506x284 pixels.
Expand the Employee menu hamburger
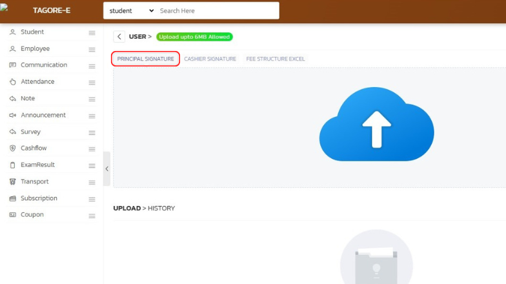[92, 49]
